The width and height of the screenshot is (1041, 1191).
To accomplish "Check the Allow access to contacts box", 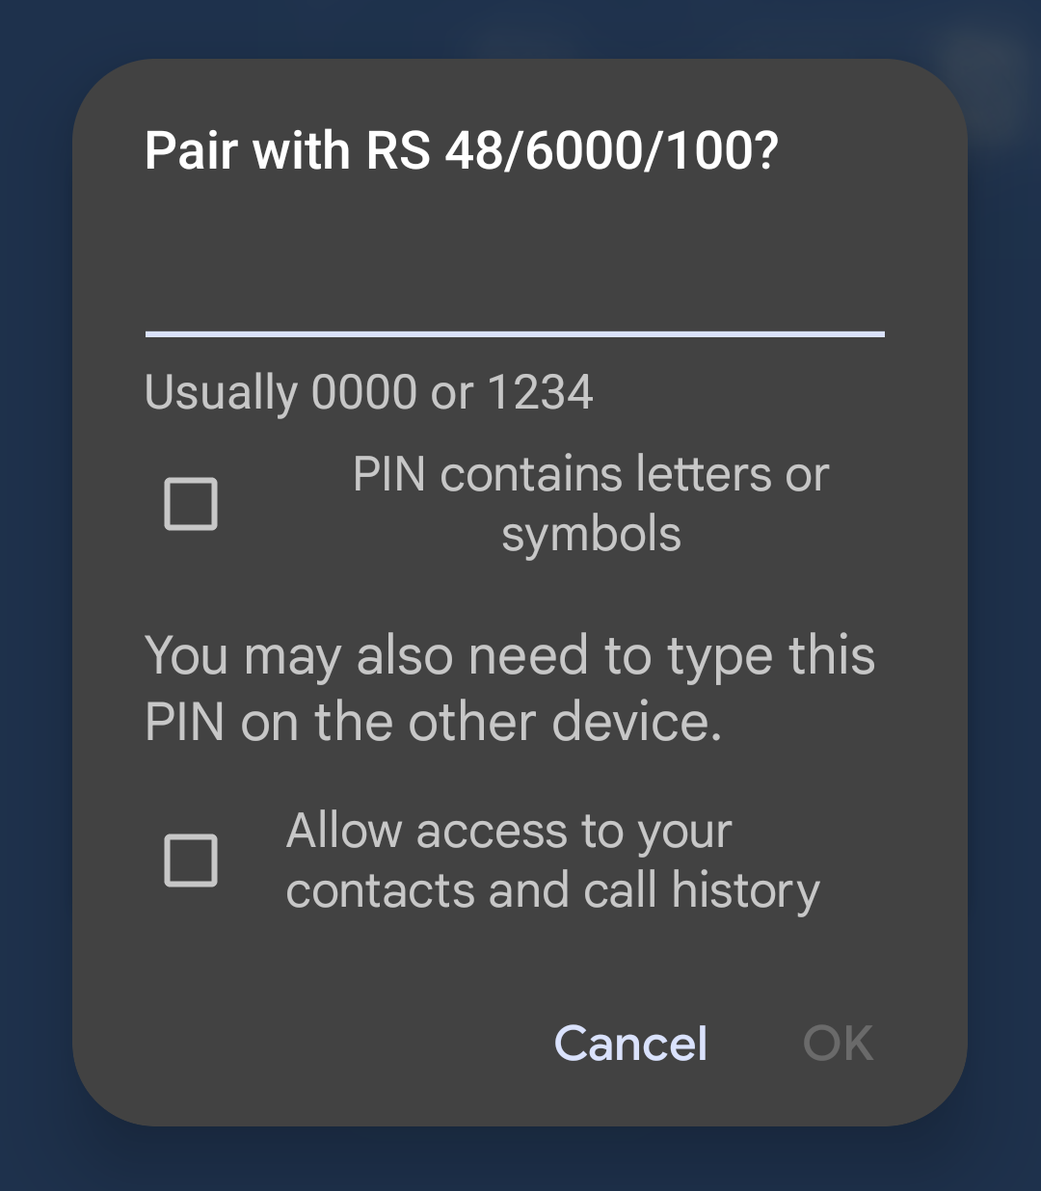I will (191, 860).
